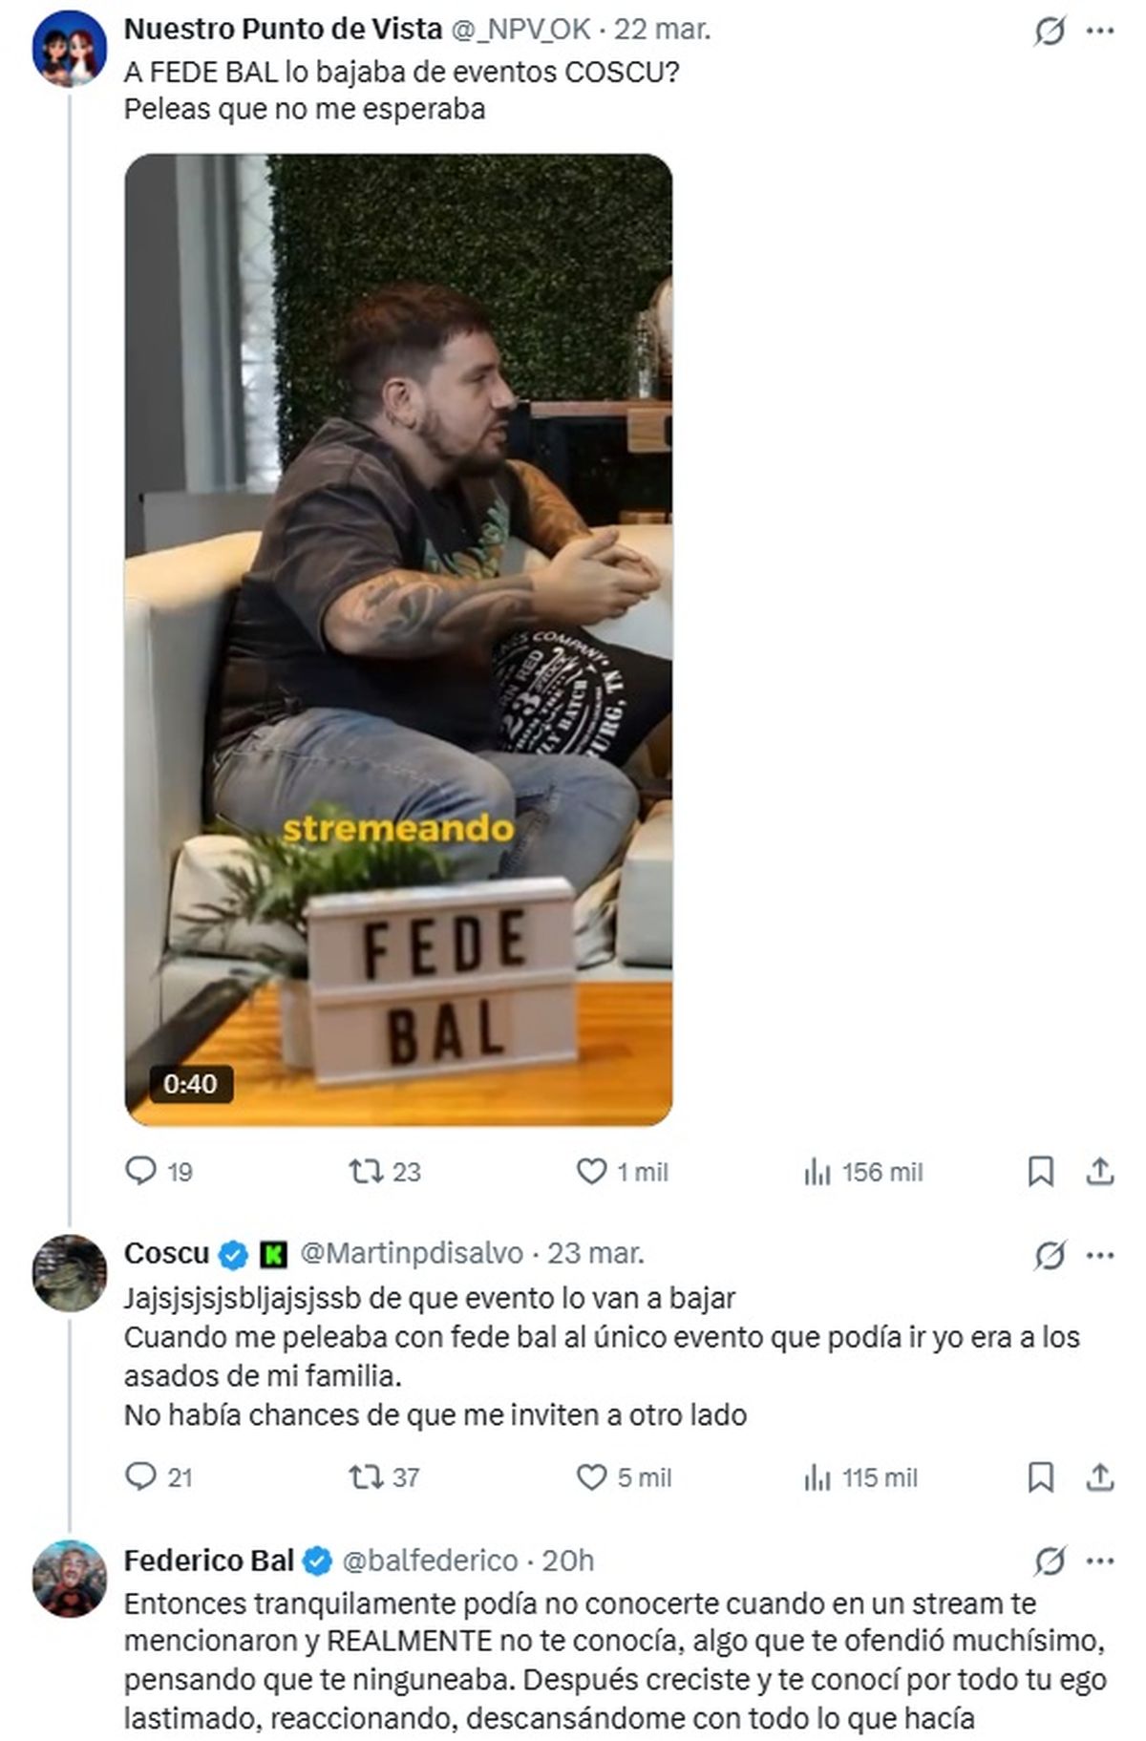Share the Nuestro Punto de Vista tweet

[x=1100, y=1171]
